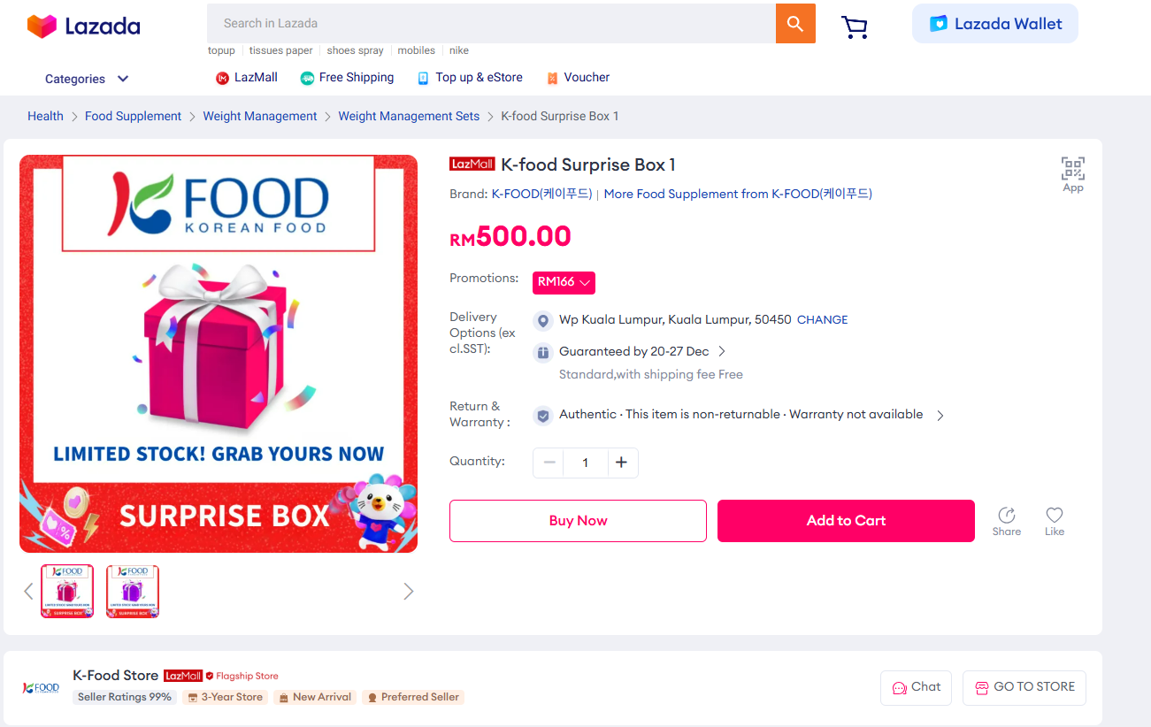
Task: Open the LazMall menu item
Action: pos(247,78)
